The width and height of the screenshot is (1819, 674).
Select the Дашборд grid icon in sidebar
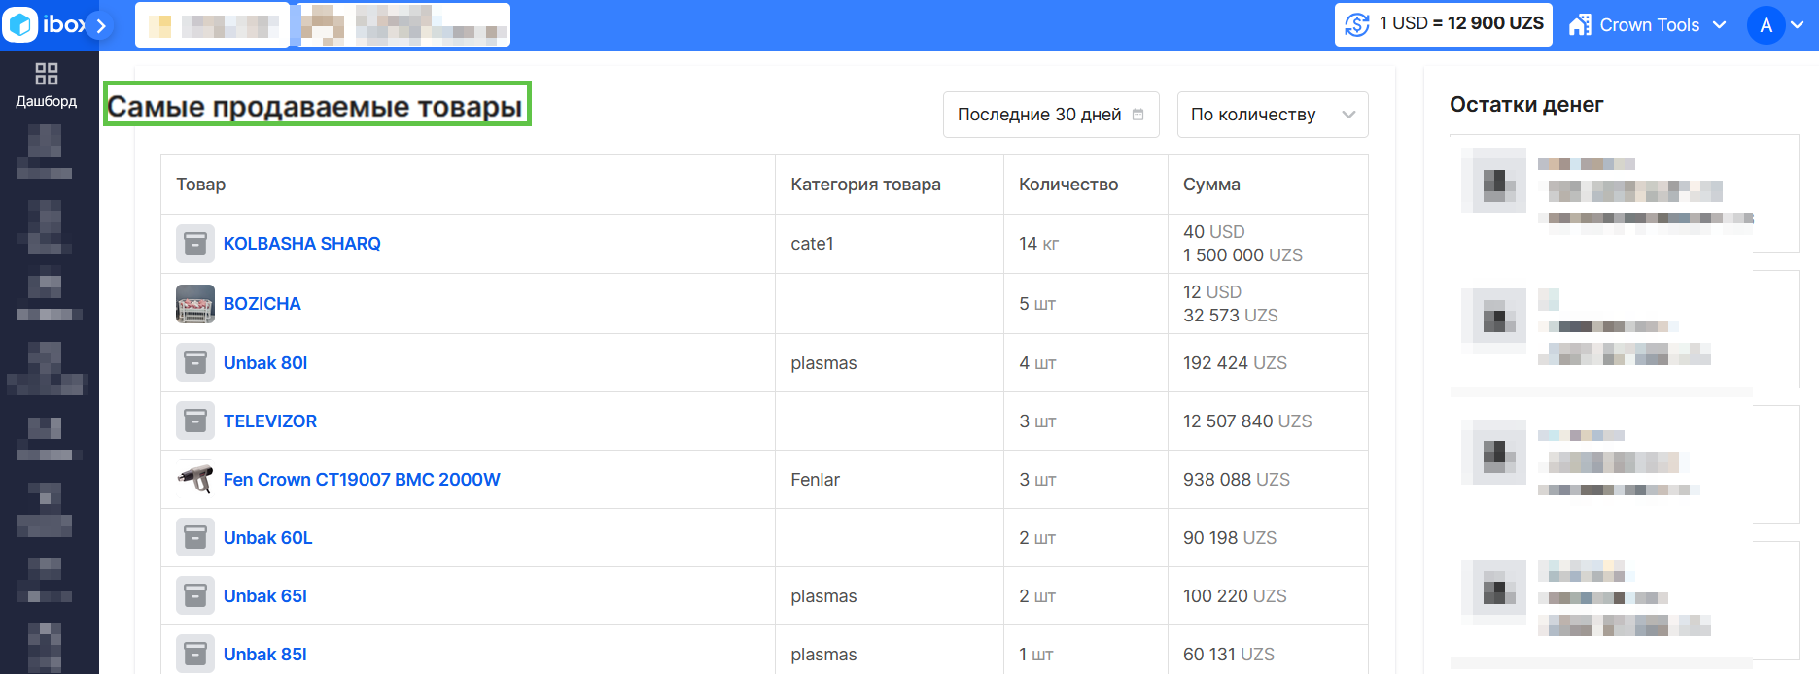46,71
